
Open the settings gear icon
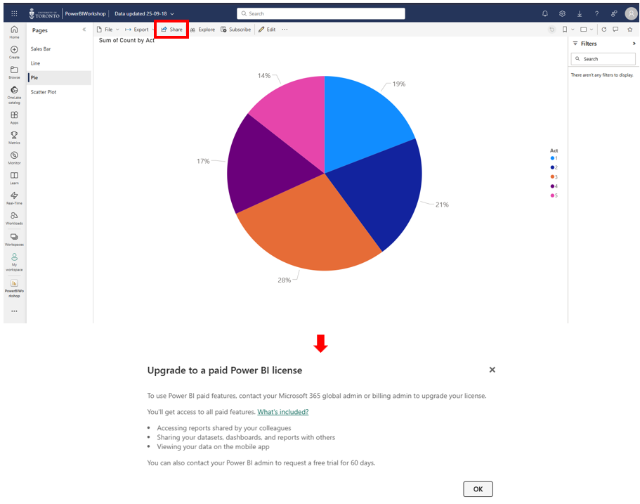point(562,13)
